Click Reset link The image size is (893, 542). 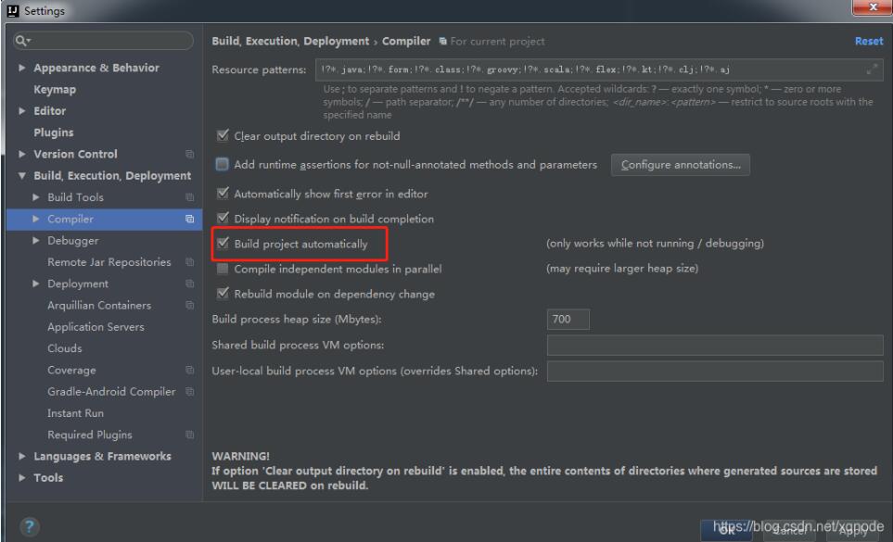(x=869, y=41)
